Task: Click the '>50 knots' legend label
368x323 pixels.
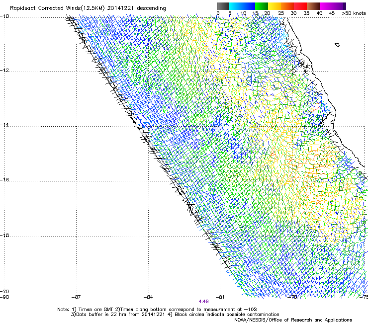Action: (354, 13)
